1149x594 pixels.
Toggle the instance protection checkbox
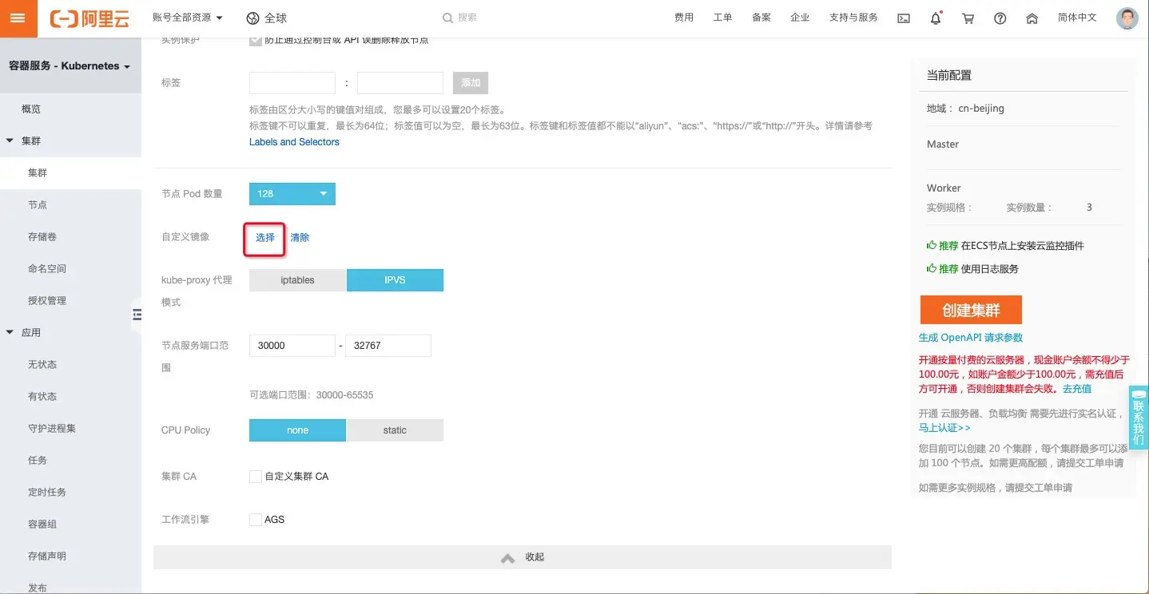click(x=256, y=41)
